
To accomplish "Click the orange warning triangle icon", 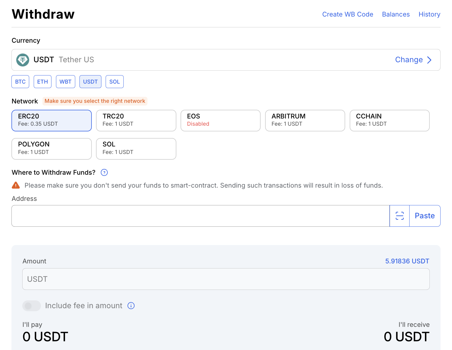I will click(x=16, y=185).
